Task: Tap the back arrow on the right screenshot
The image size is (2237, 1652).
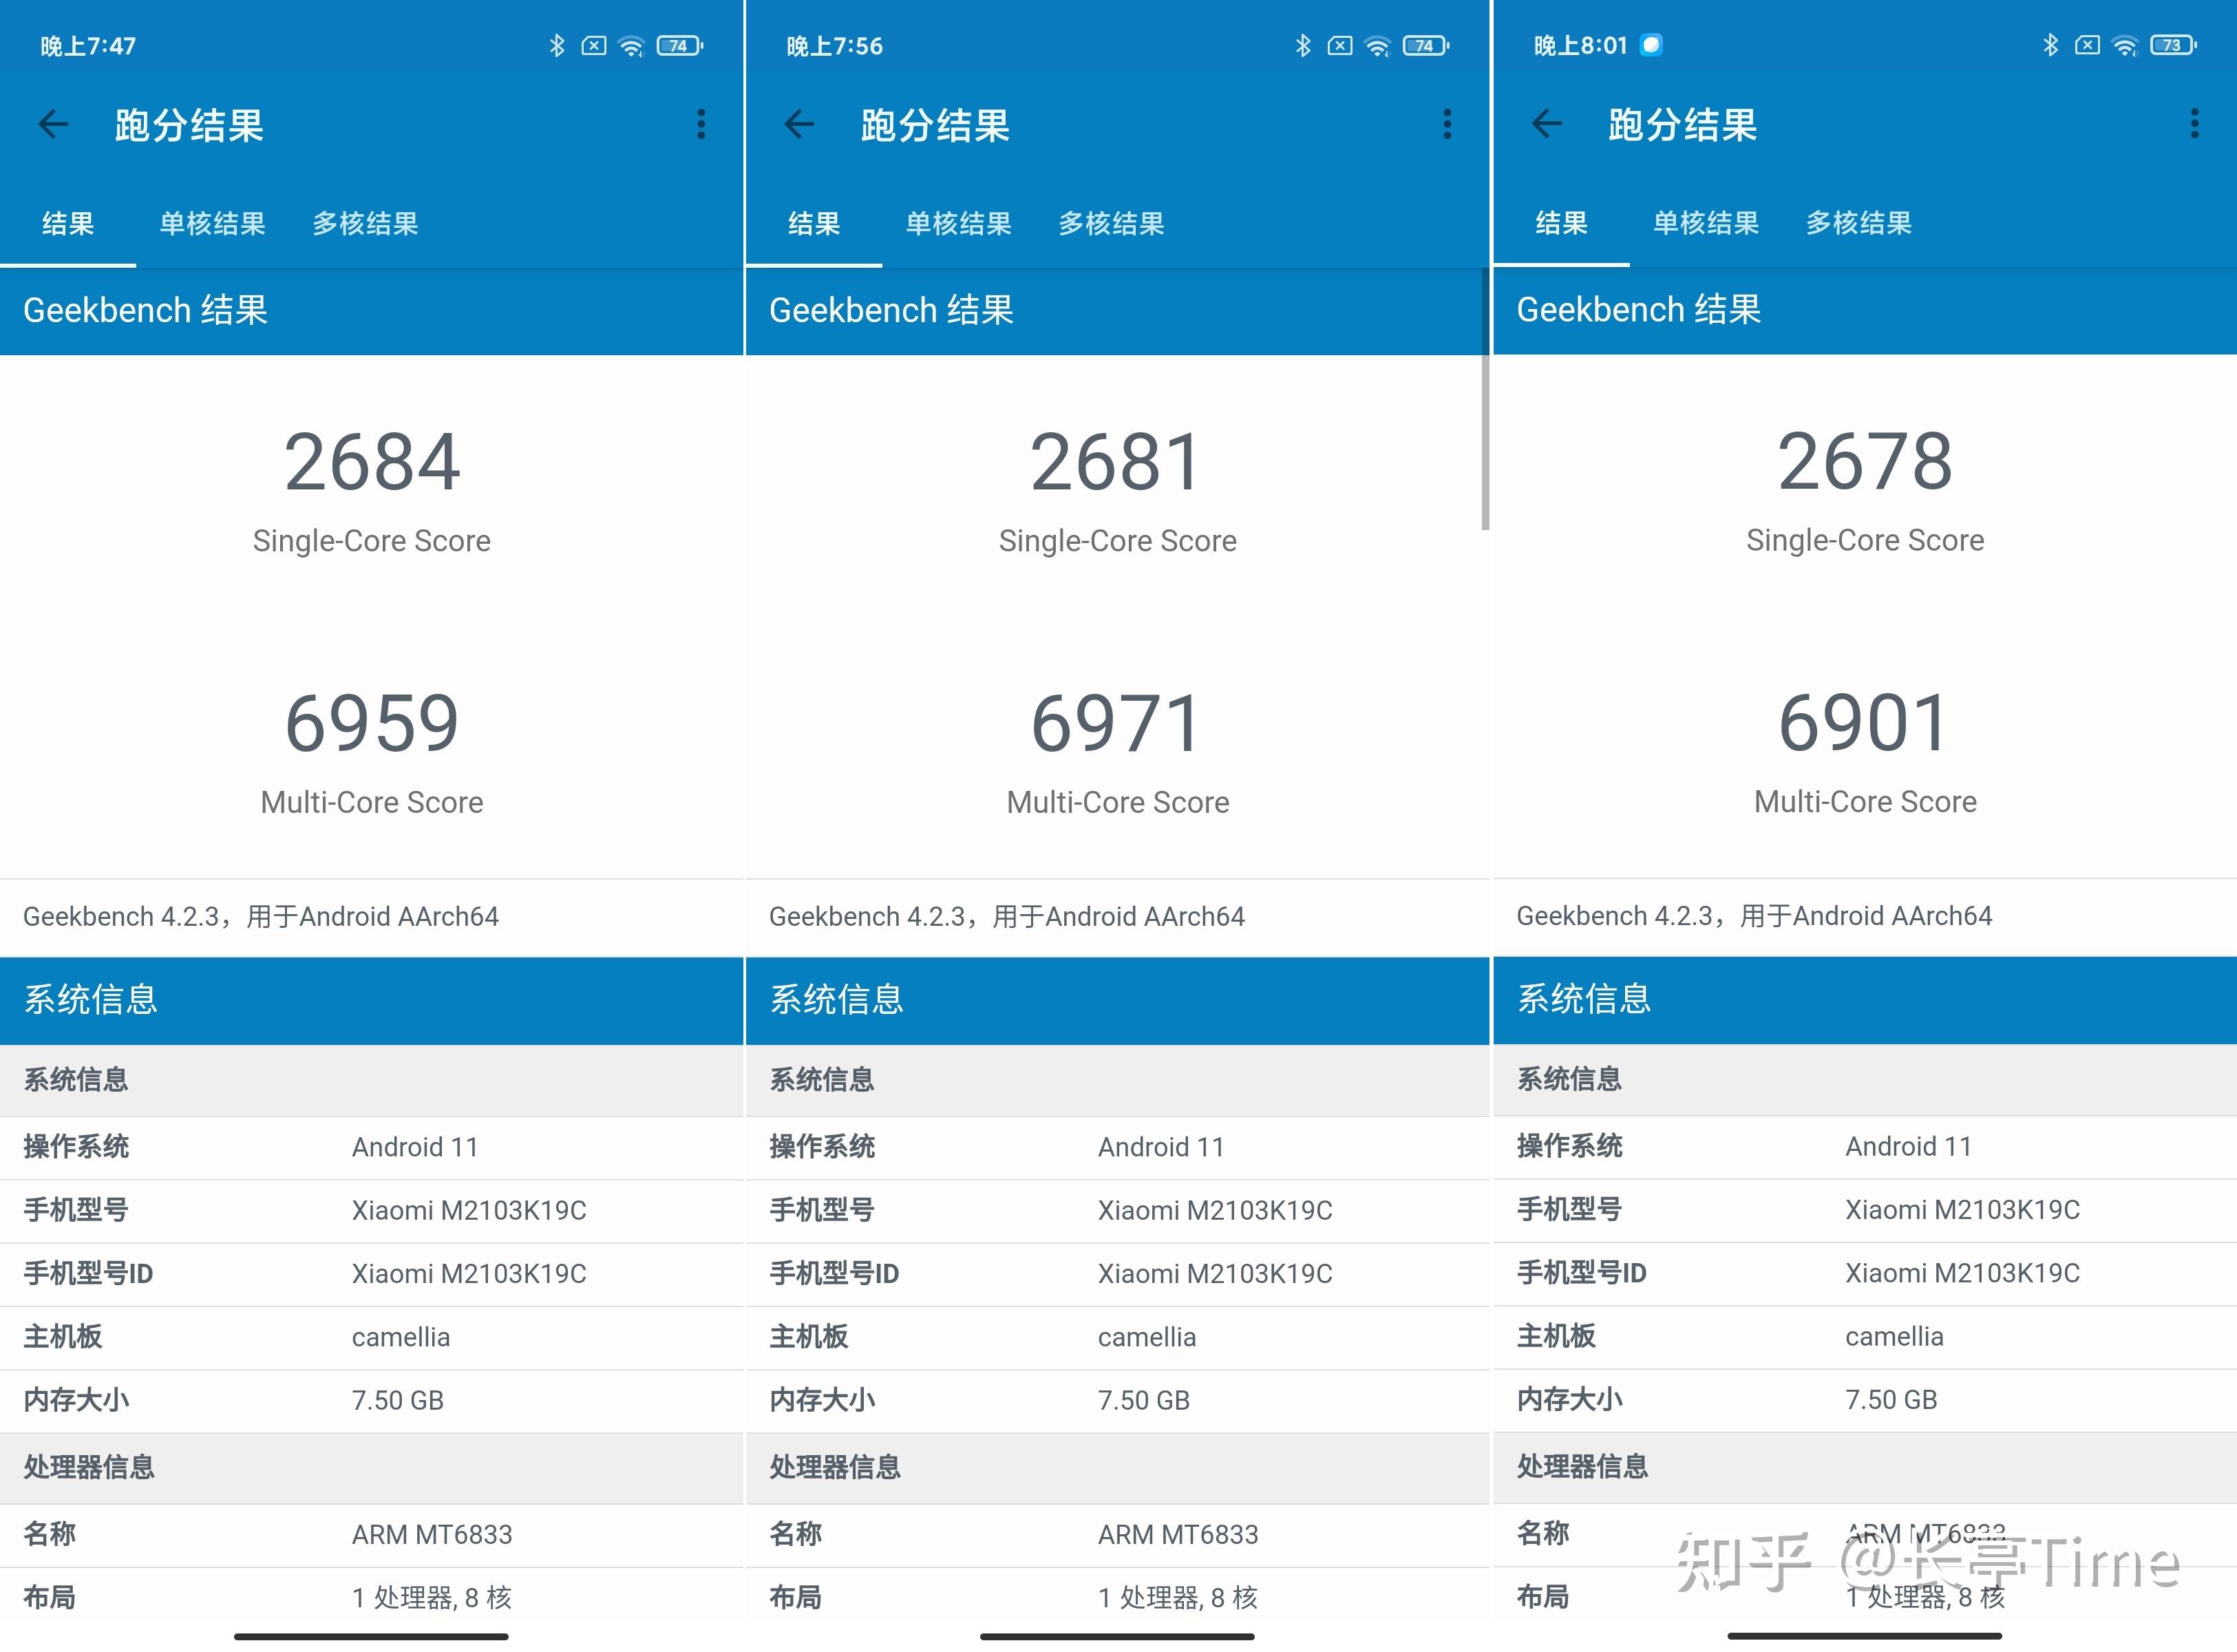Action: pos(1546,123)
